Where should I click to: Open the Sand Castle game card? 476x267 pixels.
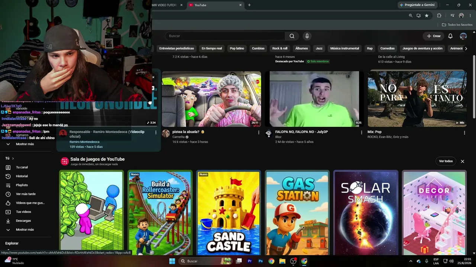(228, 212)
